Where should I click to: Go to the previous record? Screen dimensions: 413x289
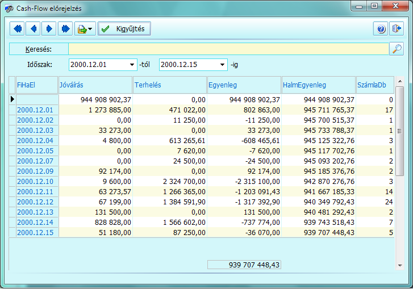tap(33, 28)
